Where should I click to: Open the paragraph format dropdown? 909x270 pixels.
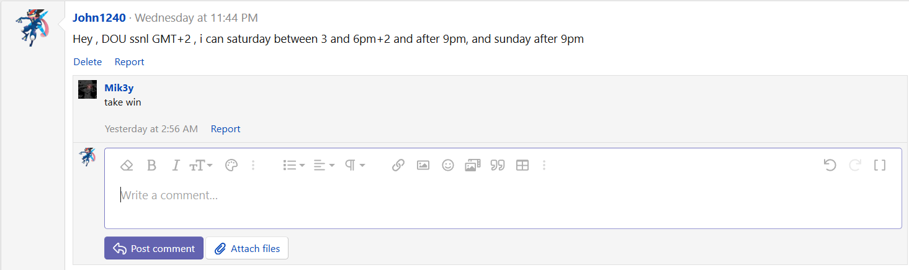click(355, 165)
